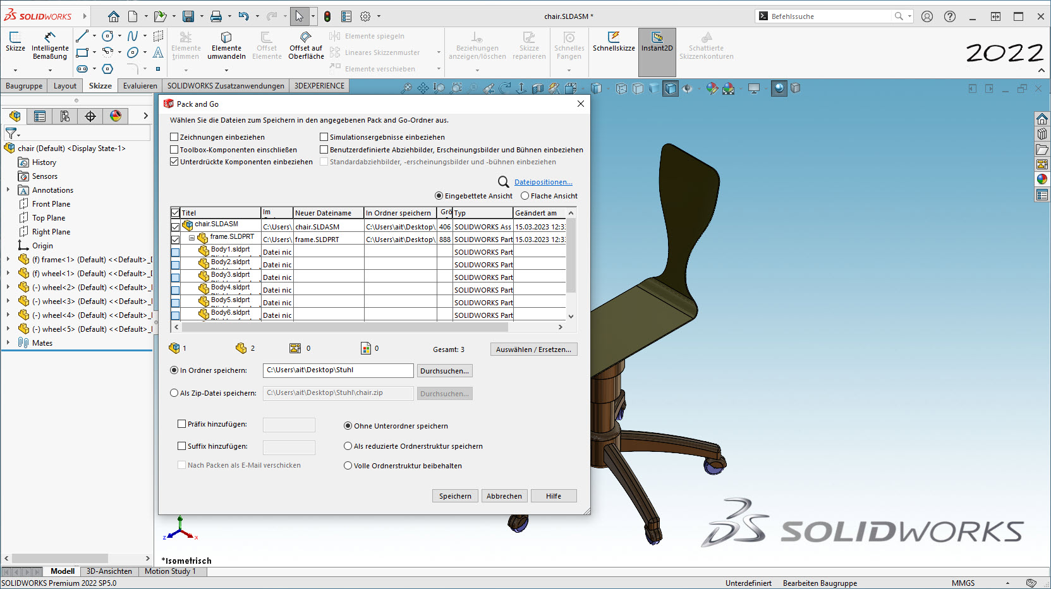Screen dimensions: 1051x589
Task: Click the Save icon in the top toolbar
Action: click(188, 16)
